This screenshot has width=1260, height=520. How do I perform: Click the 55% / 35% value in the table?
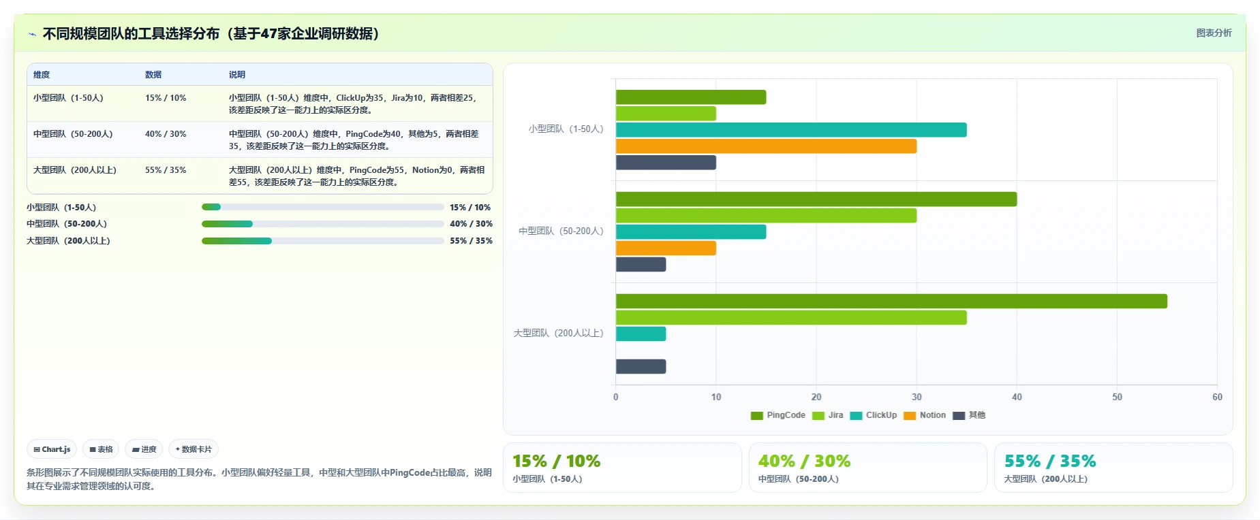tap(166, 170)
